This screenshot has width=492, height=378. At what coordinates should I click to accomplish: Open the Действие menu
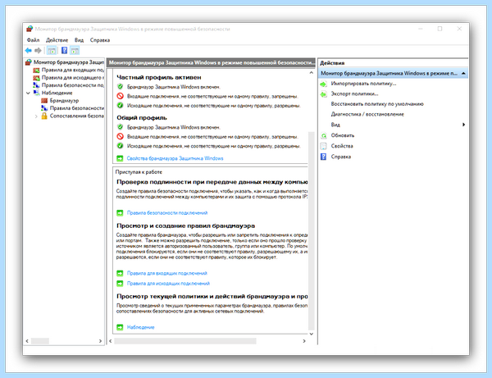coord(57,40)
